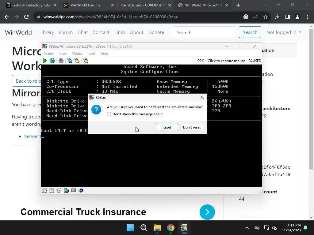Toggle Chrome side panel icon
Image resolution: width=314 pixels, height=235 pixels.
[x=288, y=17]
